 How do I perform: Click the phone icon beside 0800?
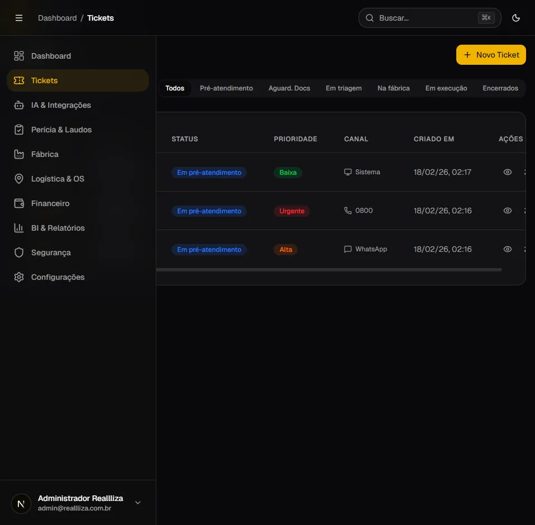click(x=348, y=211)
